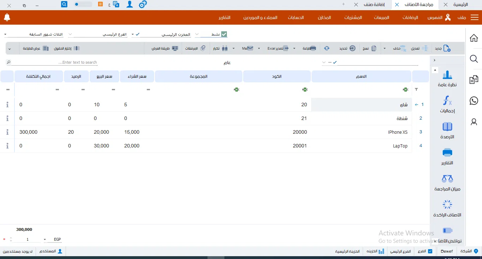This screenshot has height=259, width=482.
Task: Click the refresh arrows icon in toolbar
Action: 327,49
